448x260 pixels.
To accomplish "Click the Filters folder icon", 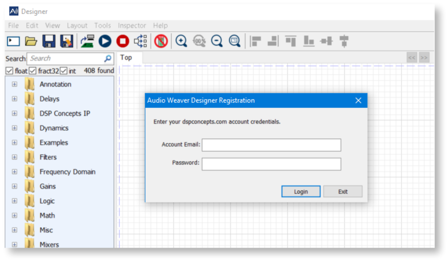I will click(30, 157).
